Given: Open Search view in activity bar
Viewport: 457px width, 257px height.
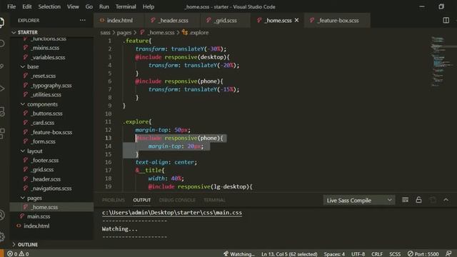Looking at the screenshot, I should [1, 44].
